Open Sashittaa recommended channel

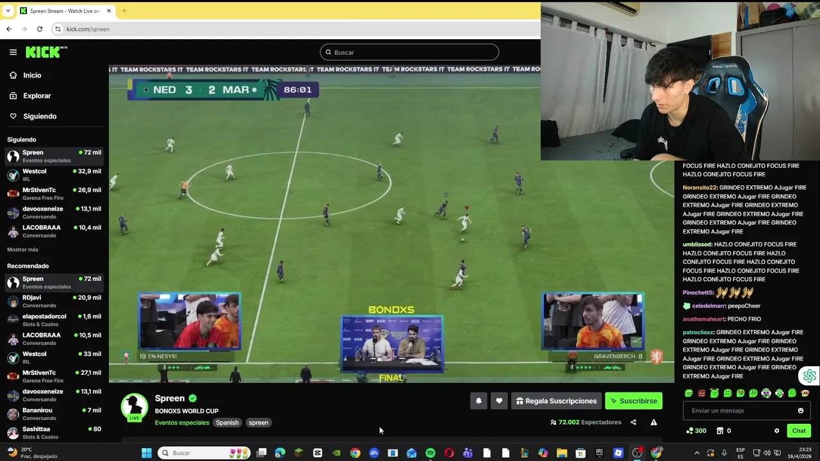click(54, 432)
